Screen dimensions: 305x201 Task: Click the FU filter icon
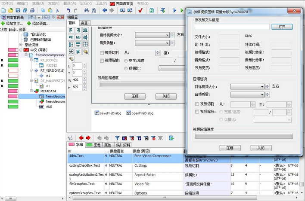coord(124,138)
